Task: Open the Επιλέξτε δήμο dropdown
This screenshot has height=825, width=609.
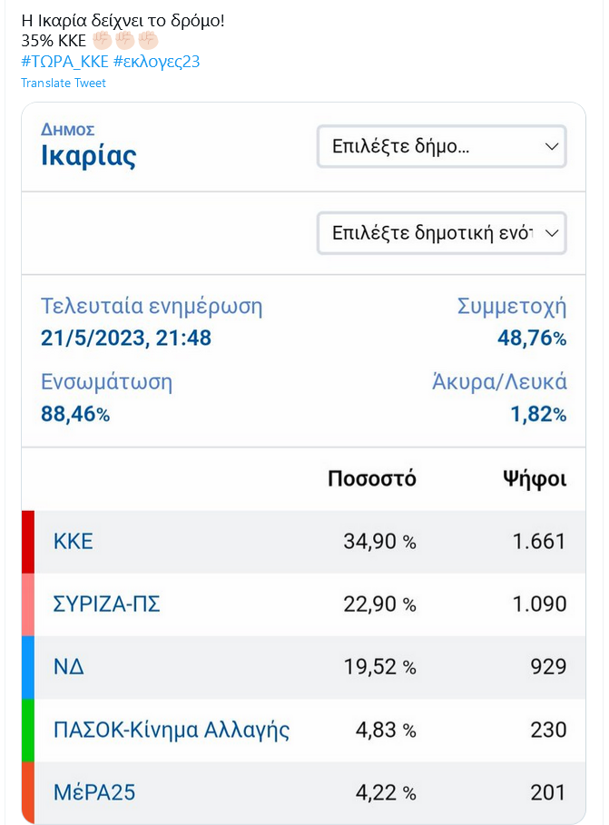Action: 442,146
